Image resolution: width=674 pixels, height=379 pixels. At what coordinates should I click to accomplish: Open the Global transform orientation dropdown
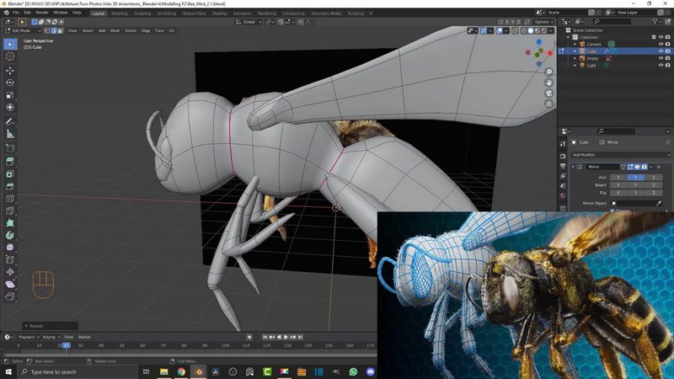click(x=249, y=22)
